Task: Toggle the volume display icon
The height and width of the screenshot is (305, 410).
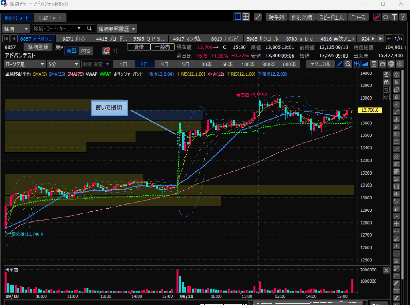Action: click(356, 64)
